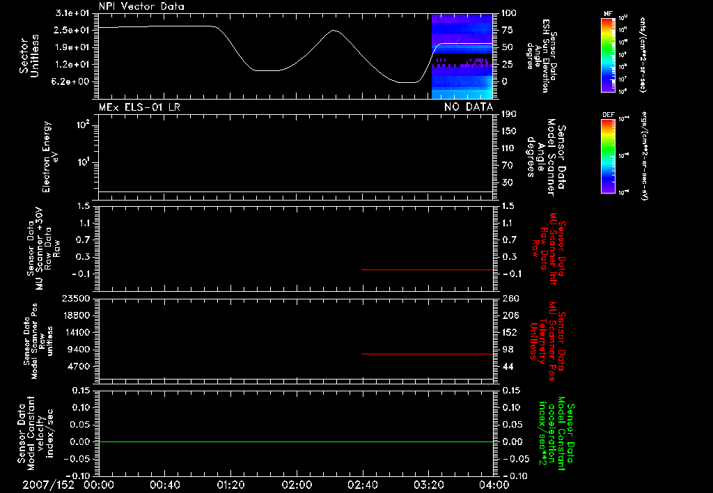Click the "100" sun elevation axis value
The width and height of the screenshot is (713, 493).
pyautogui.click(x=509, y=13)
